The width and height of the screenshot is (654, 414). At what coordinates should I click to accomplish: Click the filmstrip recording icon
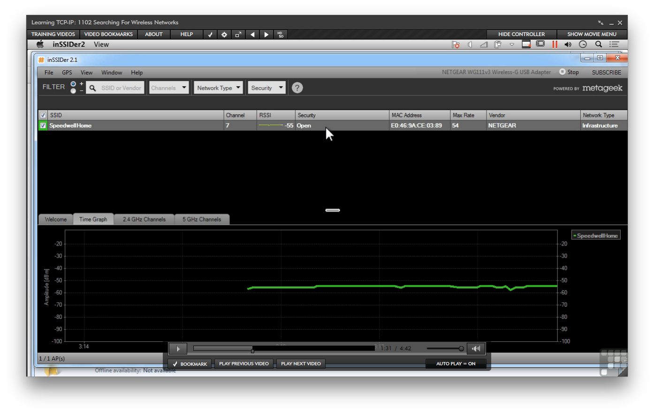pos(526,44)
